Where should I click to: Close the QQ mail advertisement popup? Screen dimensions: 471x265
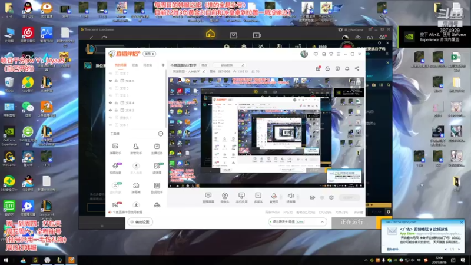462,223
